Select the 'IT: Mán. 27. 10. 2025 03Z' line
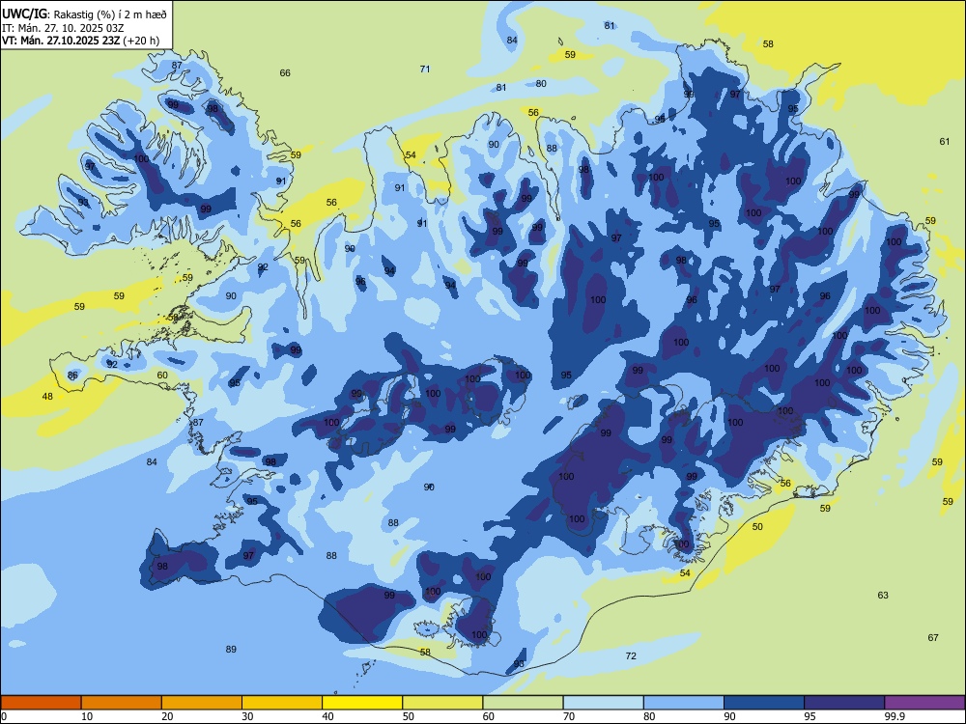Screen dimensions: 966x724 pos(64,28)
